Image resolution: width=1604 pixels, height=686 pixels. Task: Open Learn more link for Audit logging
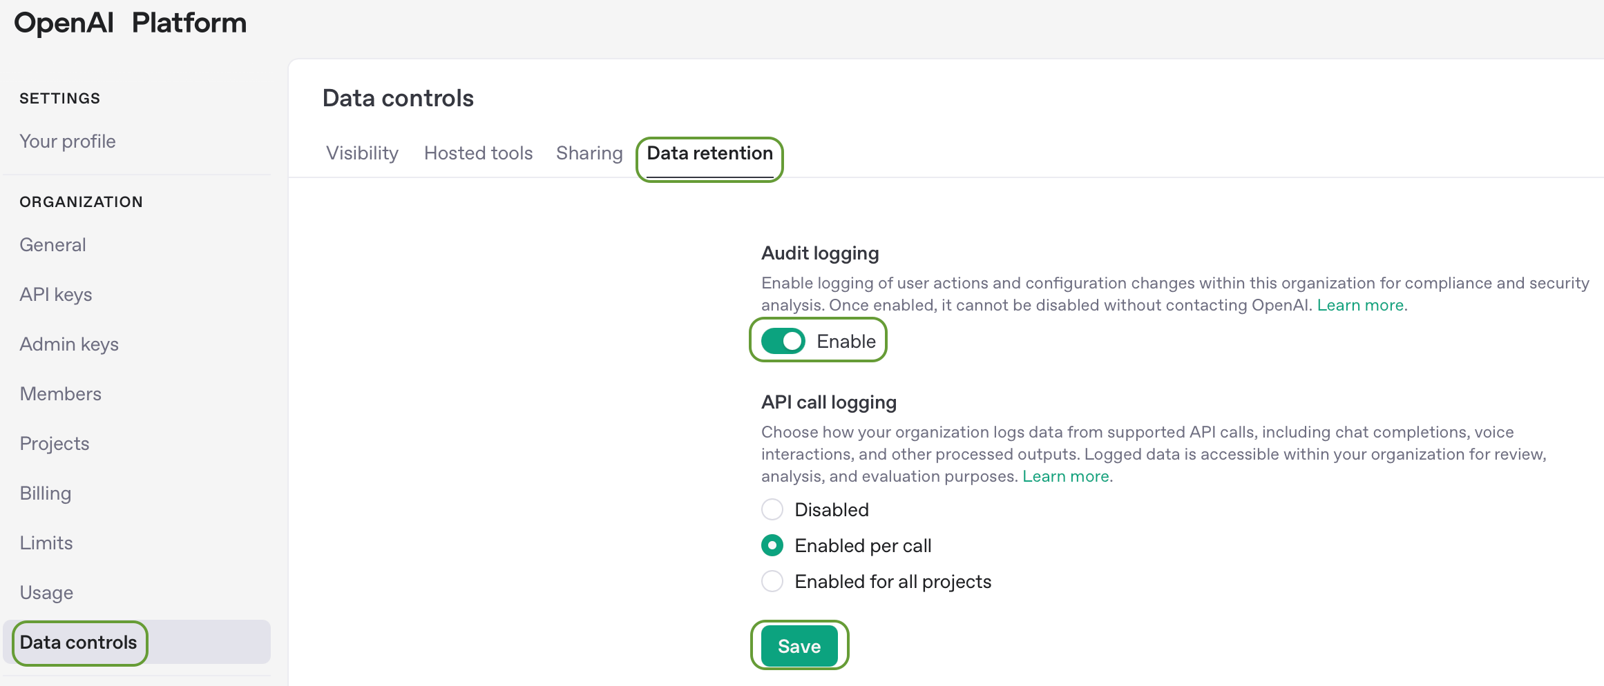pos(1360,305)
